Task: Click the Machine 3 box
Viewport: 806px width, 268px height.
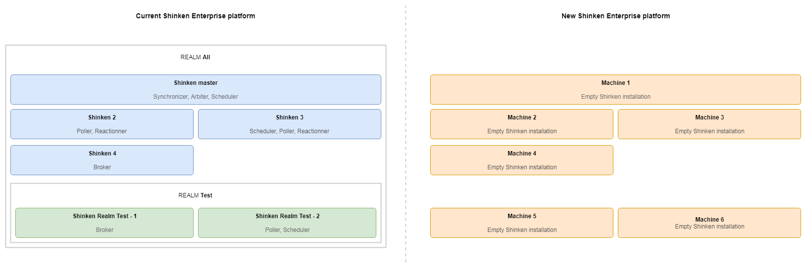Action: (709, 124)
